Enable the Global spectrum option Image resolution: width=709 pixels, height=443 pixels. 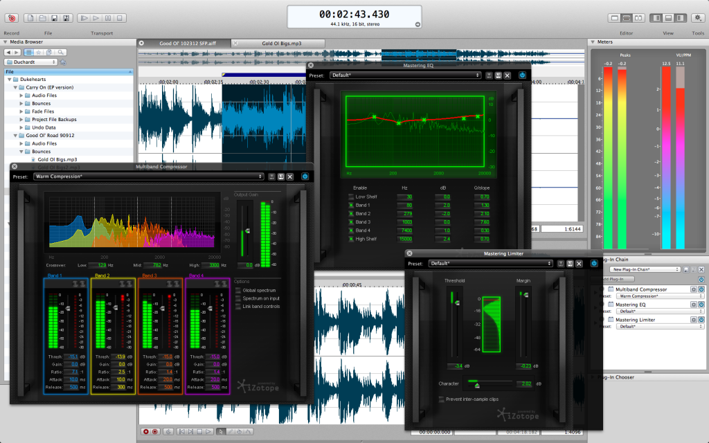(238, 290)
